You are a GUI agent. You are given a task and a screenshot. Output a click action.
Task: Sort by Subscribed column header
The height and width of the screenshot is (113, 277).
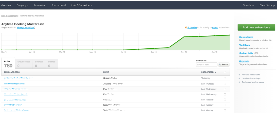pyautogui.click(x=207, y=72)
